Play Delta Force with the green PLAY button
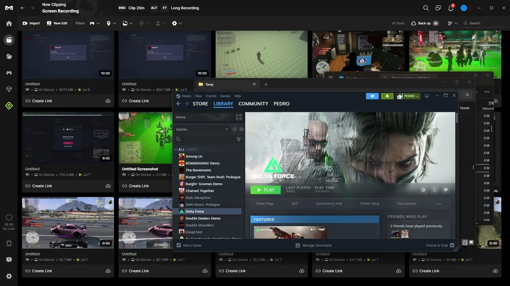510x286 pixels. click(x=265, y=190)
